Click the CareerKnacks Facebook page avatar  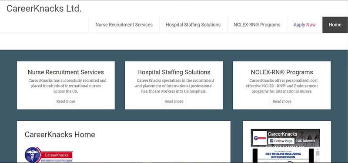(260, 138)
